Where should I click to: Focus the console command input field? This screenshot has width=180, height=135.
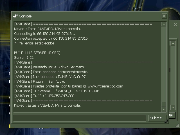[80, 118]
